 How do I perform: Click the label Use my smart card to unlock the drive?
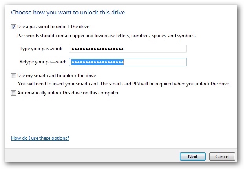[x=57, y=76]
